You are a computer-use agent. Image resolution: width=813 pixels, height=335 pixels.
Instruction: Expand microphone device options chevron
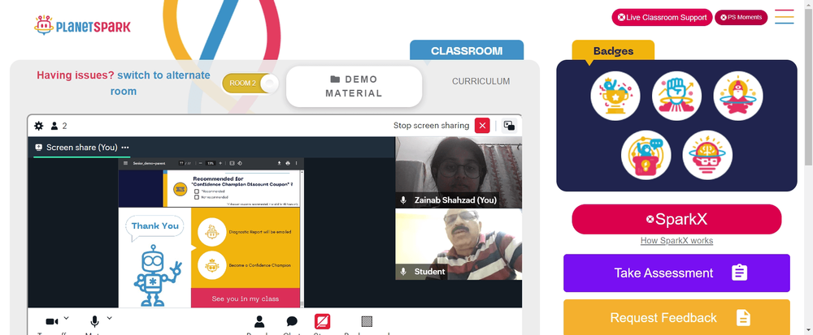tap(110, 318)
